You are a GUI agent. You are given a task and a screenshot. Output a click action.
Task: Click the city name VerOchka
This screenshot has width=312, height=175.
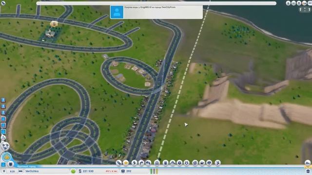[32, 171]
